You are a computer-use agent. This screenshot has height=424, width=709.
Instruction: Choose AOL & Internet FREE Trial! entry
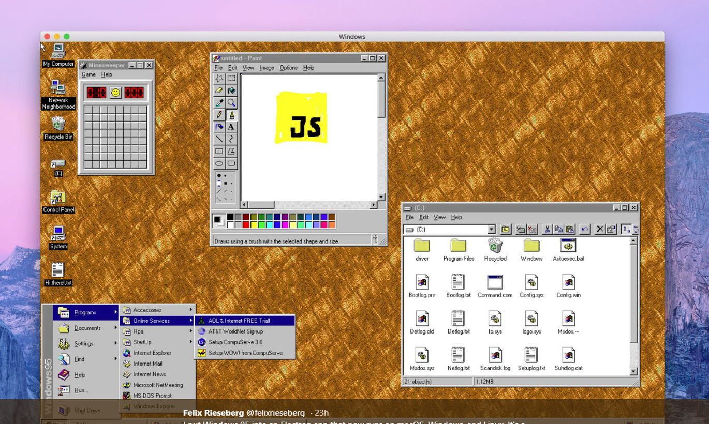tap(245, 321)
